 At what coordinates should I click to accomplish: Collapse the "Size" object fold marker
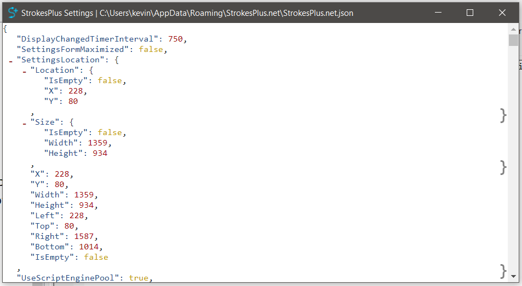point(24,124)
